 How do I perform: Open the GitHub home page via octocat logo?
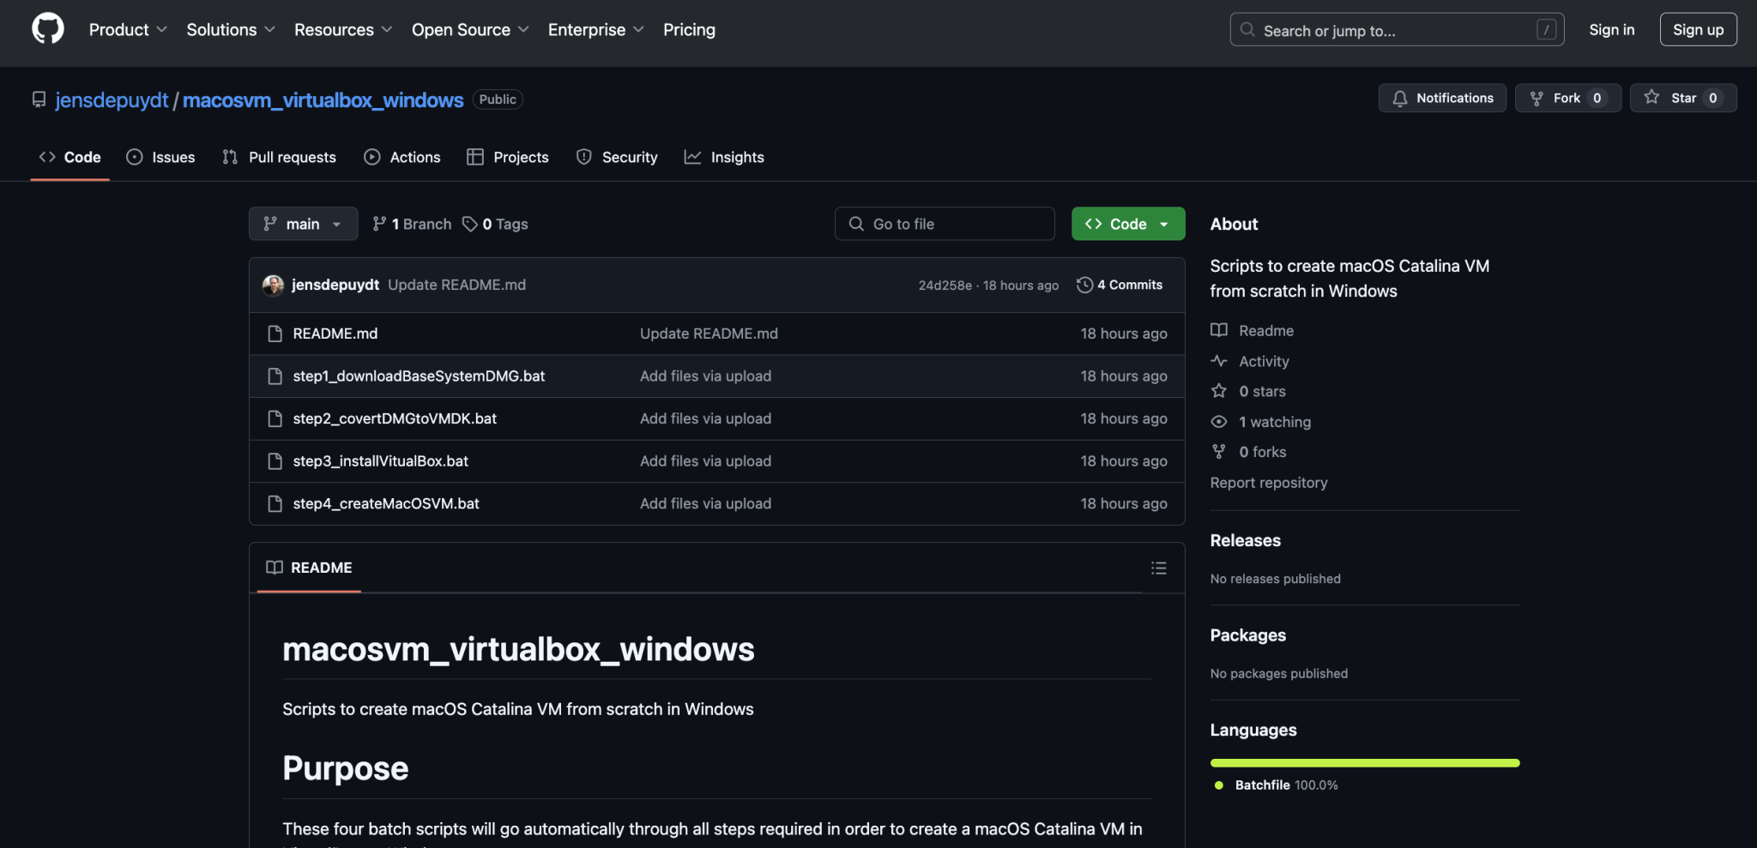[x=46, y=28]
